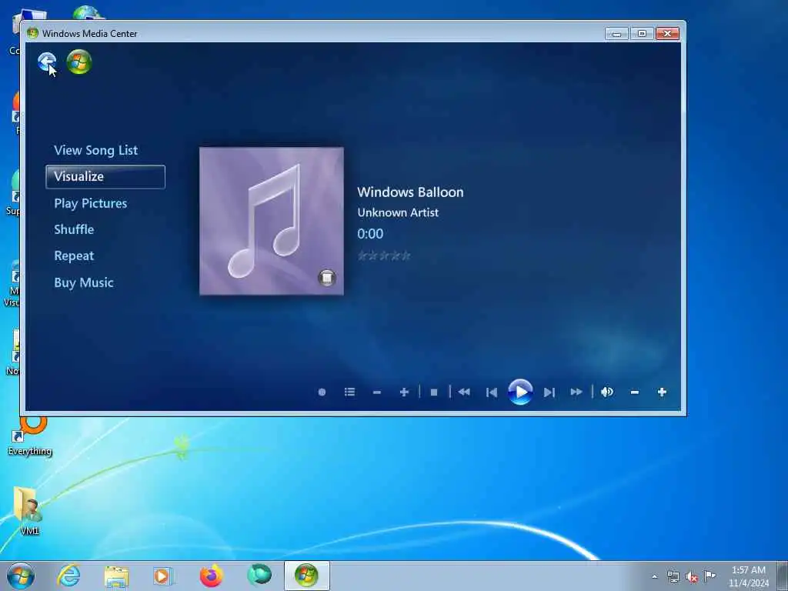Minimize the Windows Media Center window

click(x=616, y=34)
